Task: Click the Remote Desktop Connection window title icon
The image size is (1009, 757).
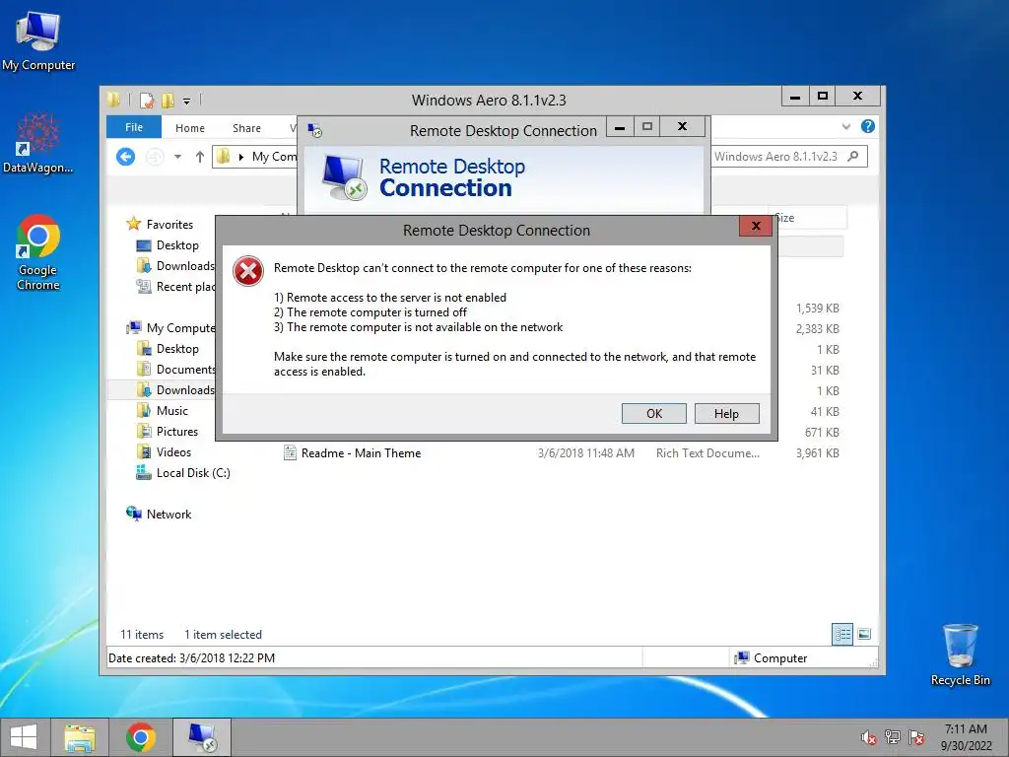Action: pyautogui.click(x=314, y=131)
